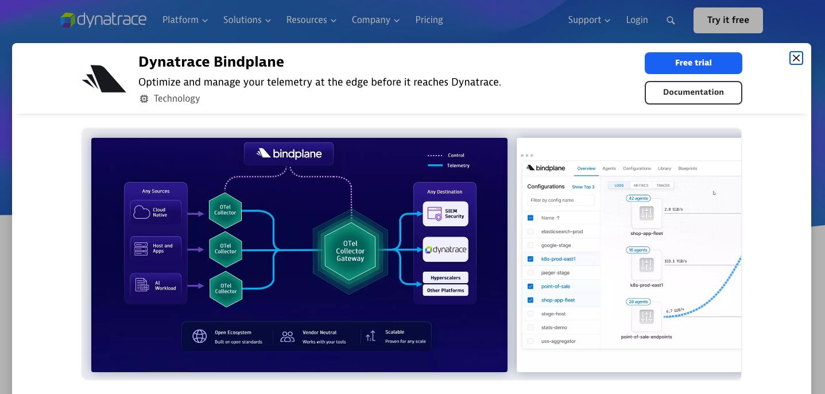Click the Vendor Neutral people icon
825x394 pixels.
pyautogui.click(x=287, y=337)
